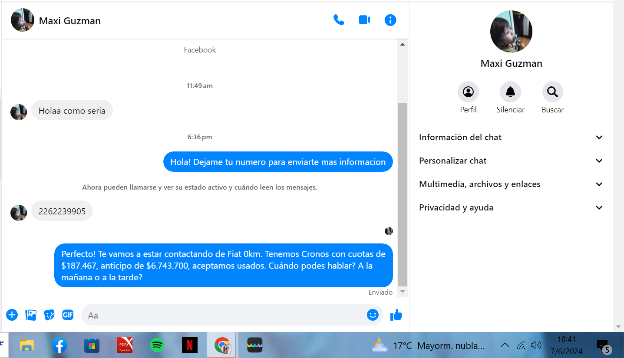
Task: Expand Personalizar chat section
Action: [x=511, y=161]
